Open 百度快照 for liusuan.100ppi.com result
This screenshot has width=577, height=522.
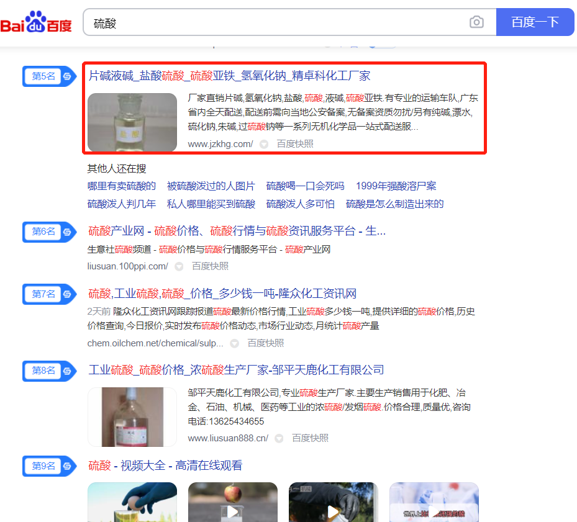click(210, 266)
